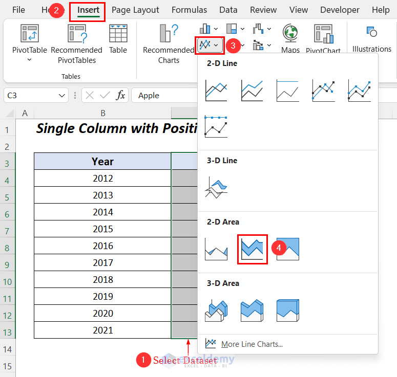The width and height of the screenshot is (397, 377).
Task: Select the 3-D Area chart
Action: (x=216, y=311)
